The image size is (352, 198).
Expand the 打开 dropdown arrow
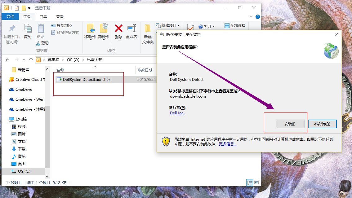(215, 26)
